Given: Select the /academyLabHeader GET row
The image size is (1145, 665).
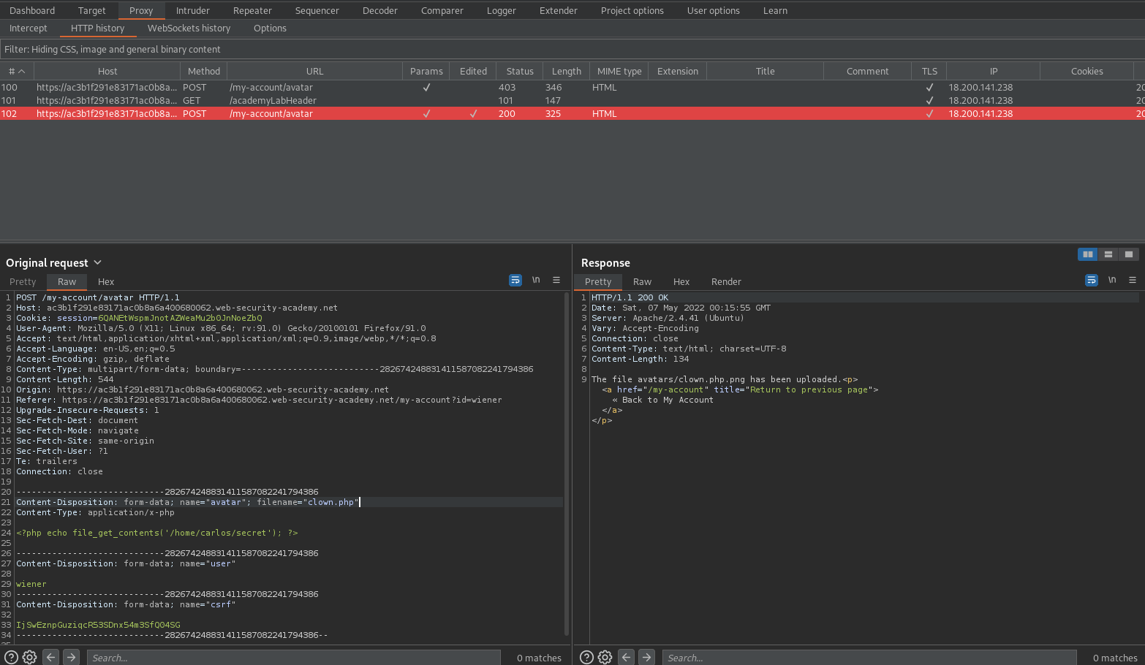Looking at the screenshot, I should pos(572,100).
